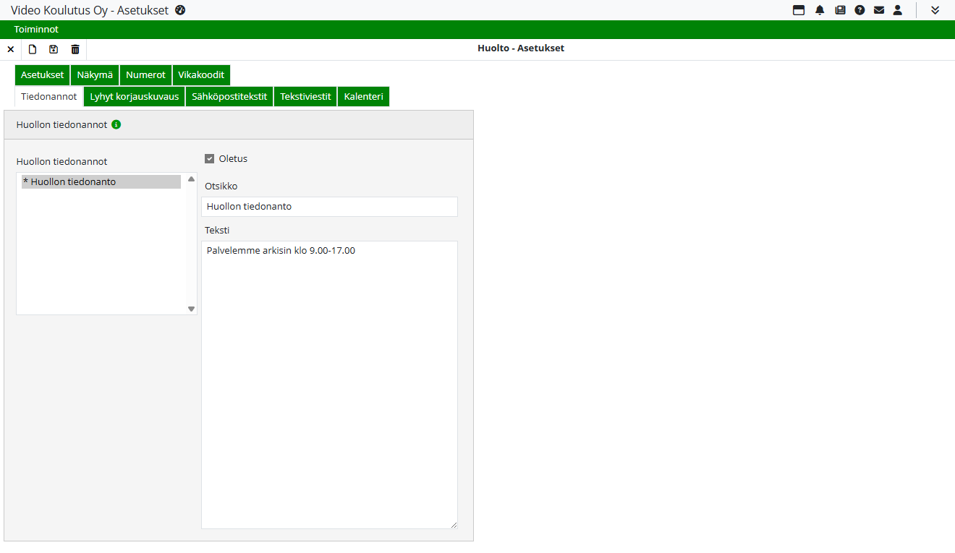Image resolution: width=955 pixels, height=553 pixels.
Task: Open the Toiminnot menu
Action: (x=36, y=30)
